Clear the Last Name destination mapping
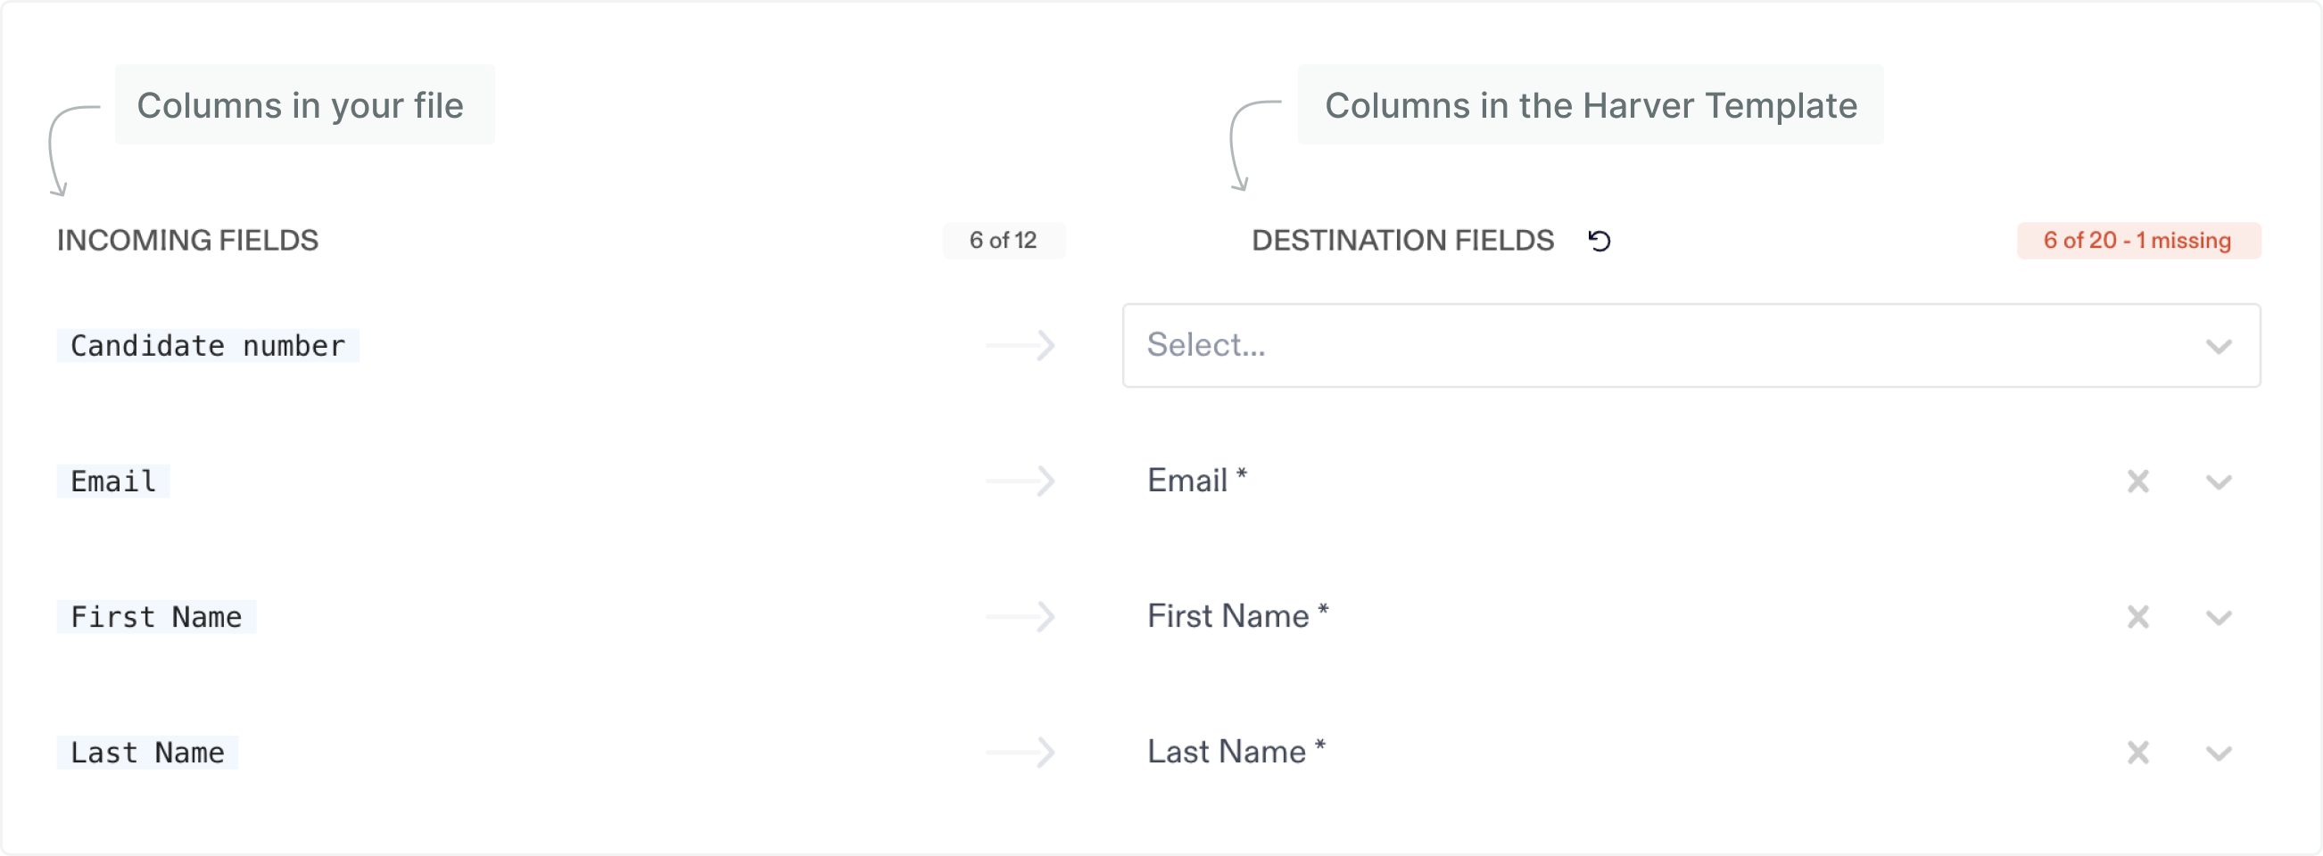Screen dimensions: 2323x856 tap(2137, 753)
